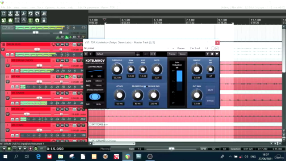
Task: Click the MT-HI-HAT volume fader
Action: pyautogui.click(x=27, y=114)
